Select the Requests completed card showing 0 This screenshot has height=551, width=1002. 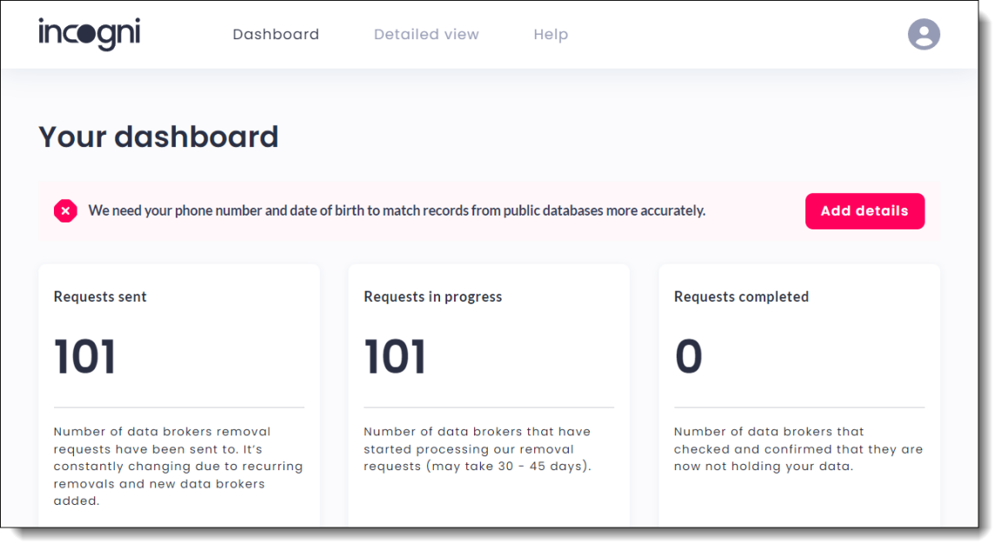(x=798, y=391)
